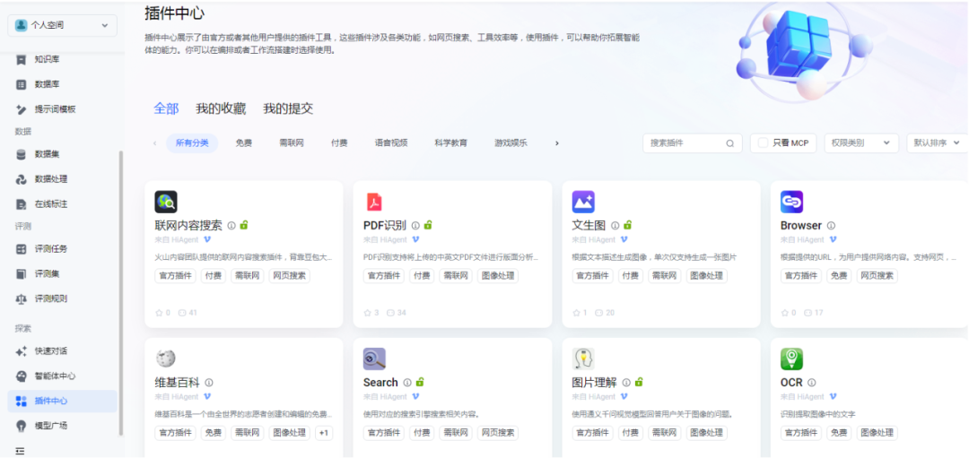Viewport: 969px width, 458px height.
Task: Expand the 默认排序 sort dropdown
Action: 937,143
